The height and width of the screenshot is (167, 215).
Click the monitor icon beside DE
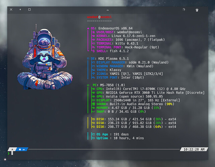coord(88,59)
